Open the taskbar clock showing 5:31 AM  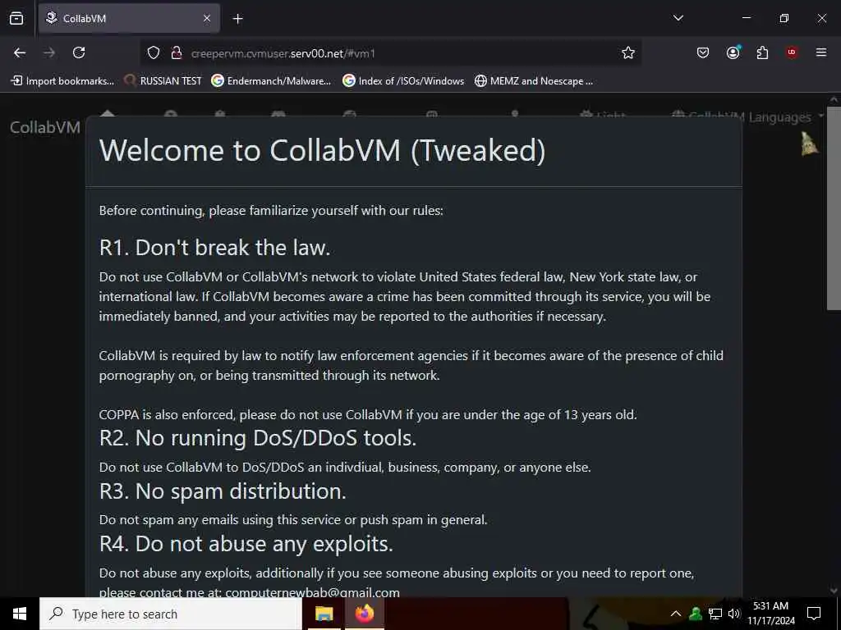click(771, 614)
